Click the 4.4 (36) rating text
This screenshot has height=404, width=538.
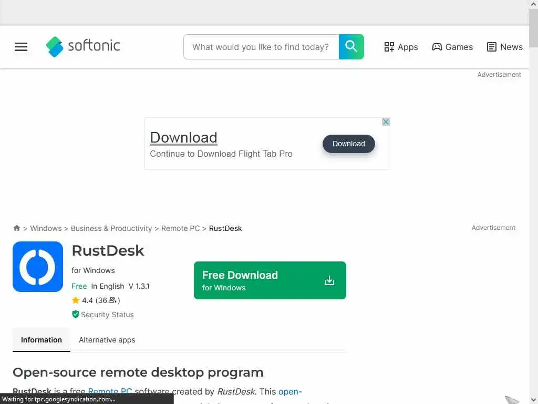point(101,300)
